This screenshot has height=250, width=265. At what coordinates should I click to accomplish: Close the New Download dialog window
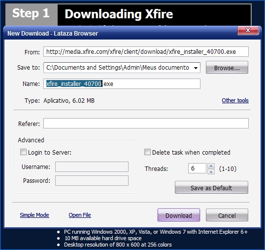[248, 31]
